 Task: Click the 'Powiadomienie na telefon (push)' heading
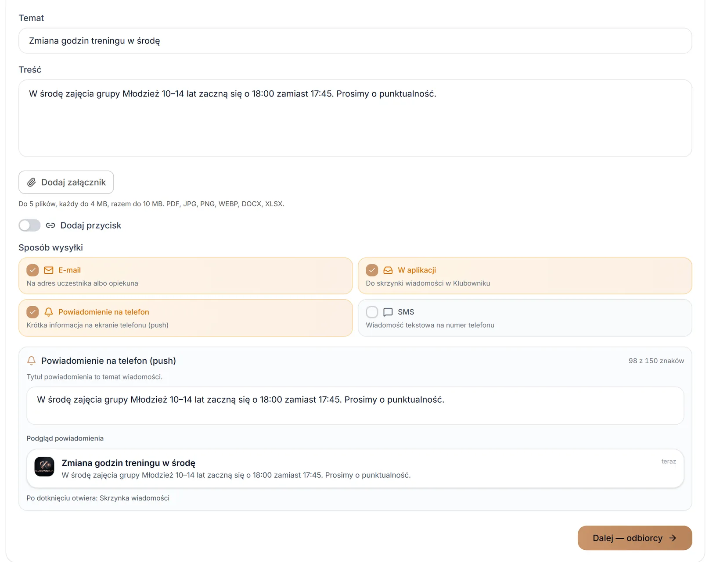[108, 361]
